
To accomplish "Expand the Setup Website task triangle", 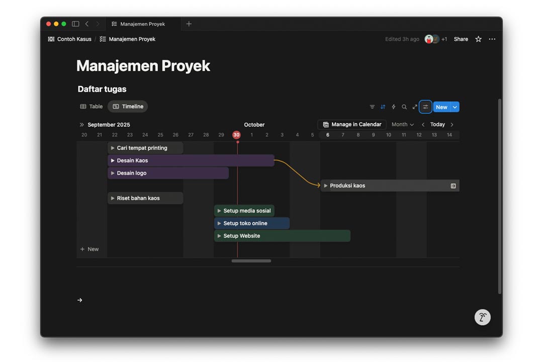I will (219, 236).
